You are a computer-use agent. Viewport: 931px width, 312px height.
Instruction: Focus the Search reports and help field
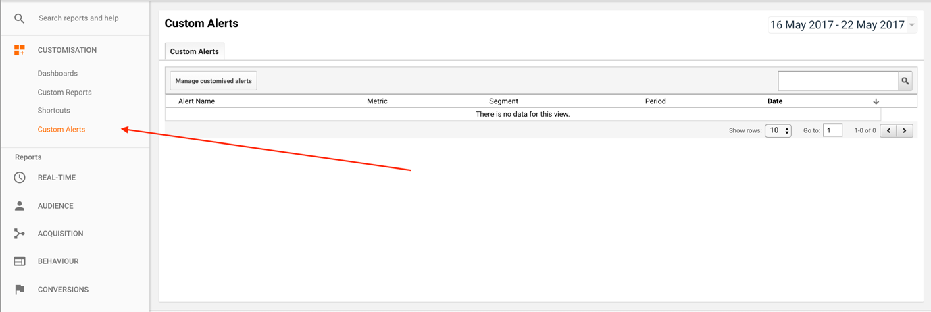[x=78, y=18]
